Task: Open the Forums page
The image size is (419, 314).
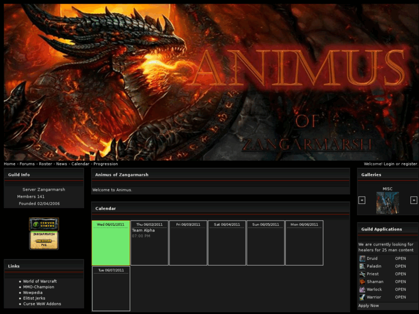Action: [27, 164]
